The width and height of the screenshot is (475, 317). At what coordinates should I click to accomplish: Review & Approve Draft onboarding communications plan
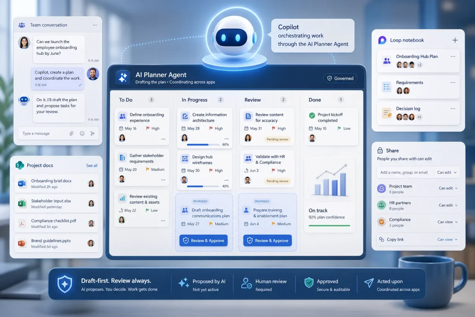204,241
